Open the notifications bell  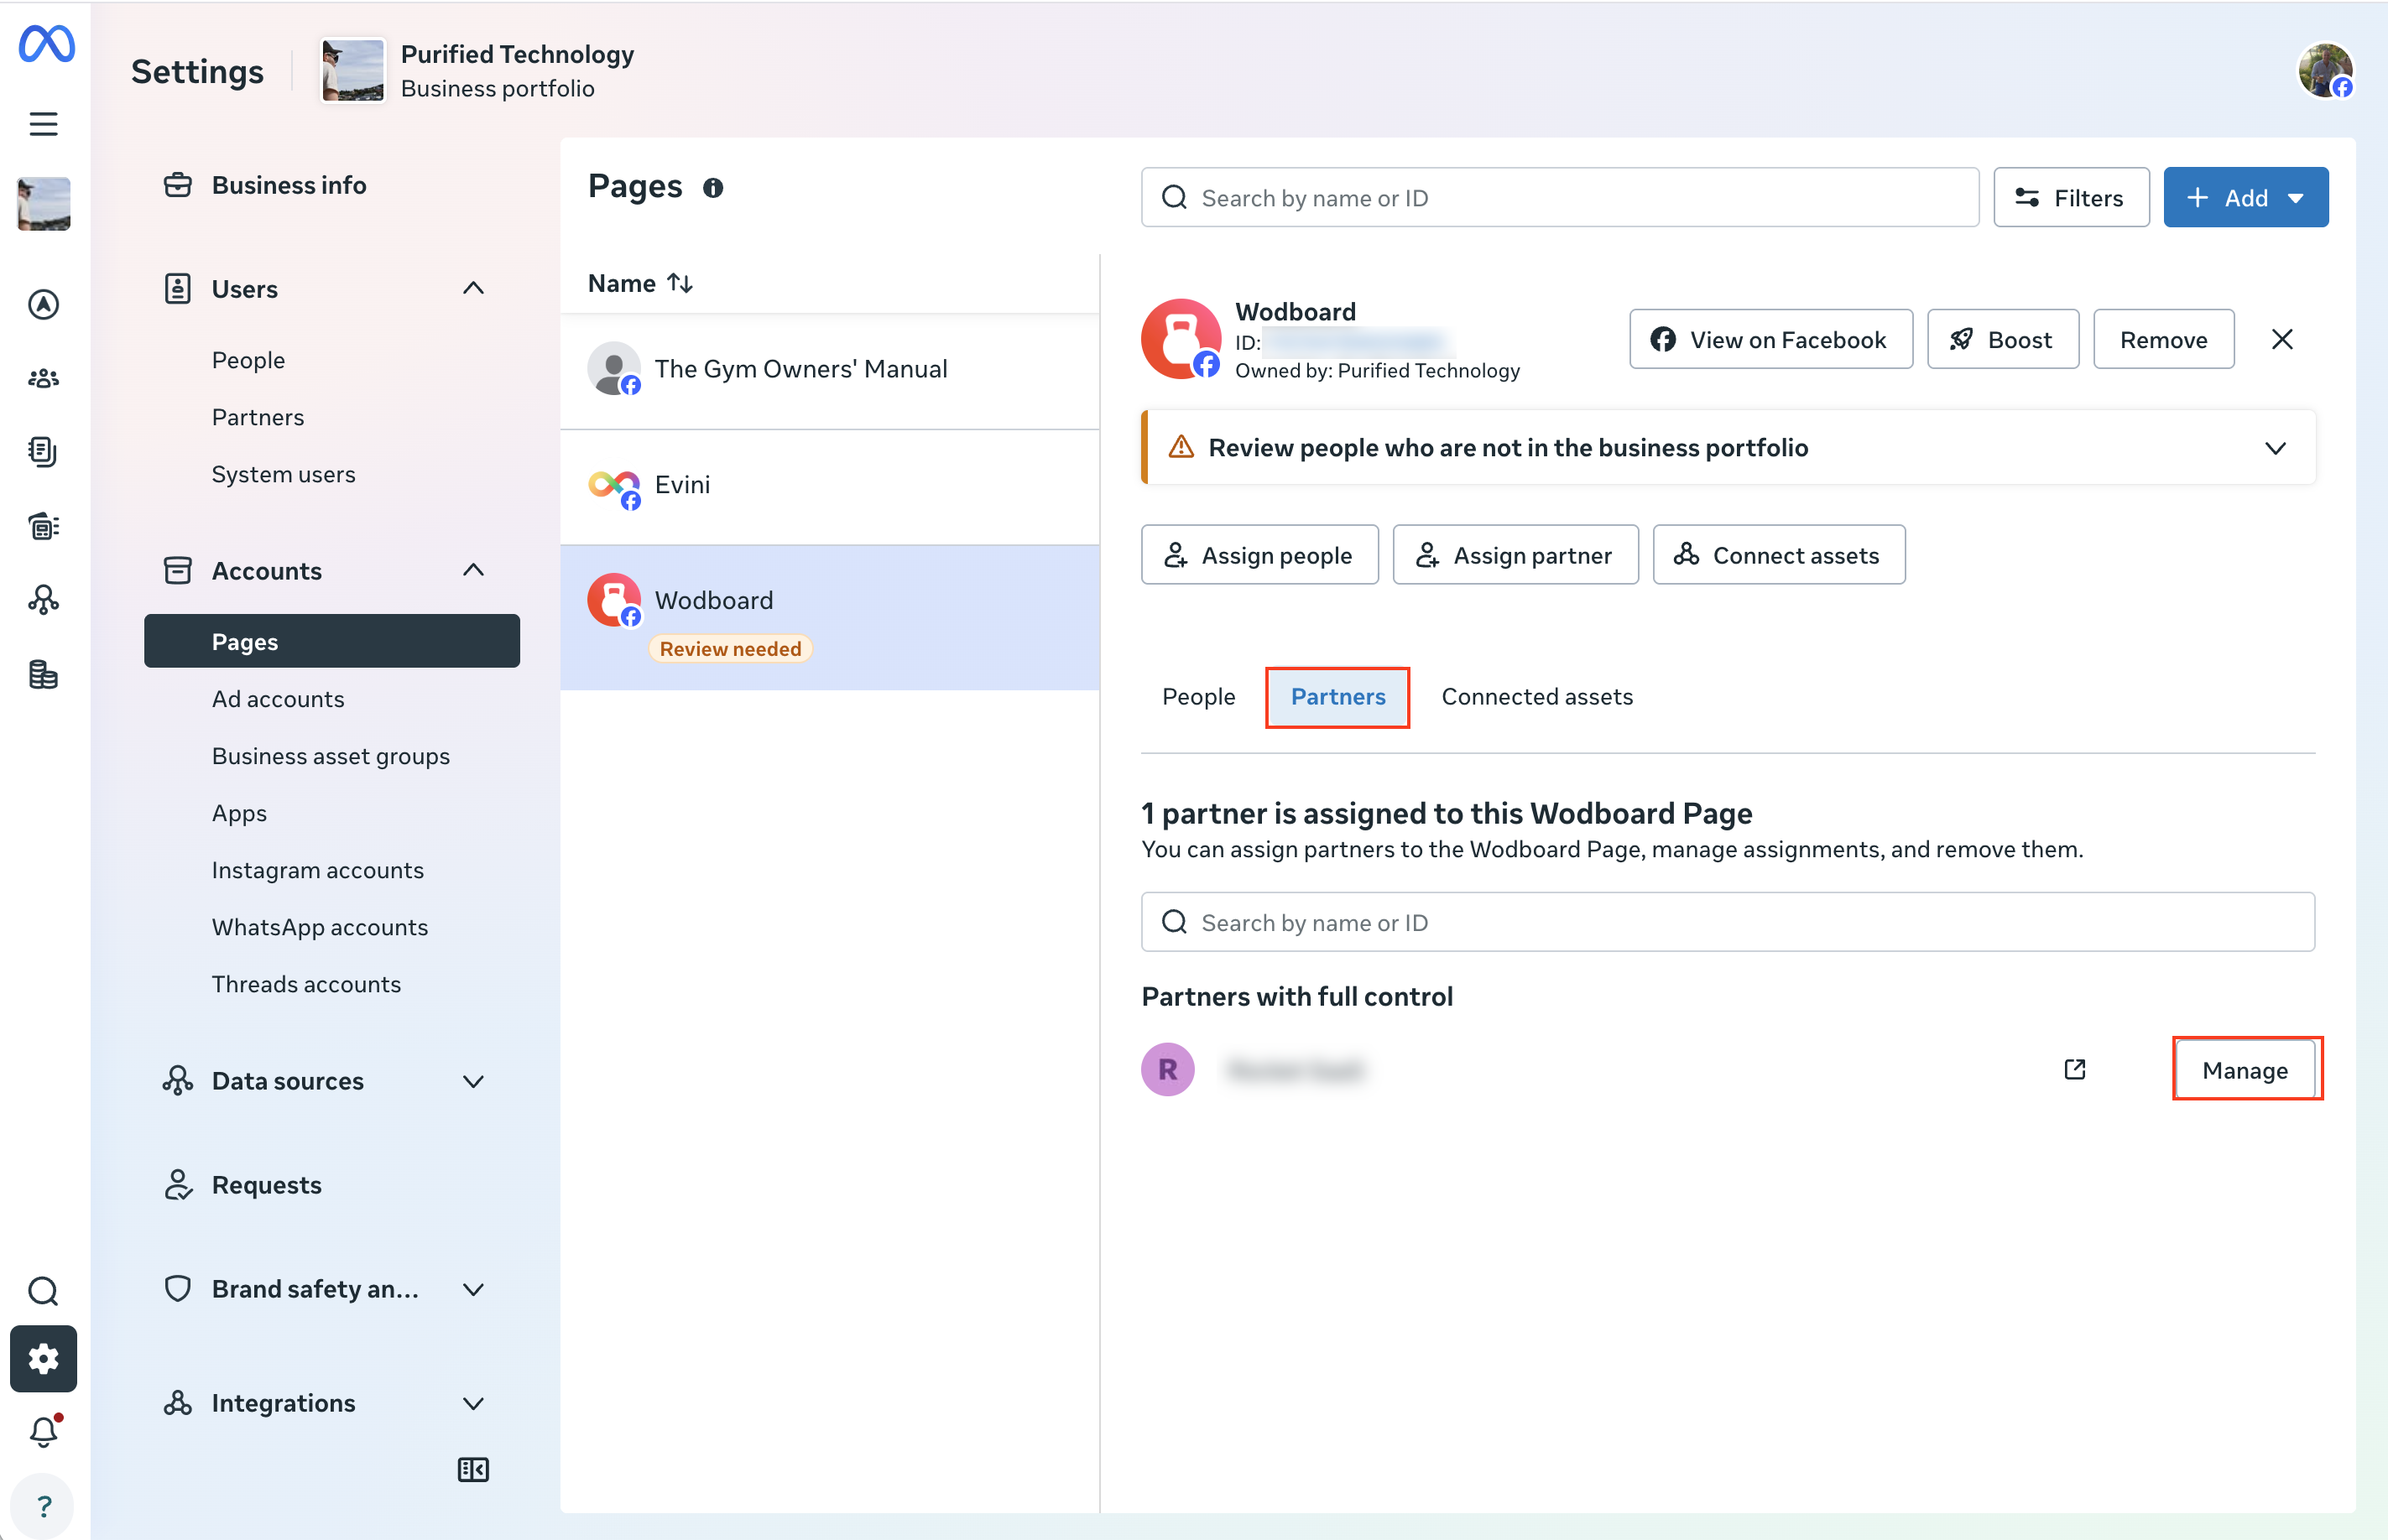43,1432
